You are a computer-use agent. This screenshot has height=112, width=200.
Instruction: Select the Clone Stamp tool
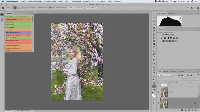coord(154,50)
